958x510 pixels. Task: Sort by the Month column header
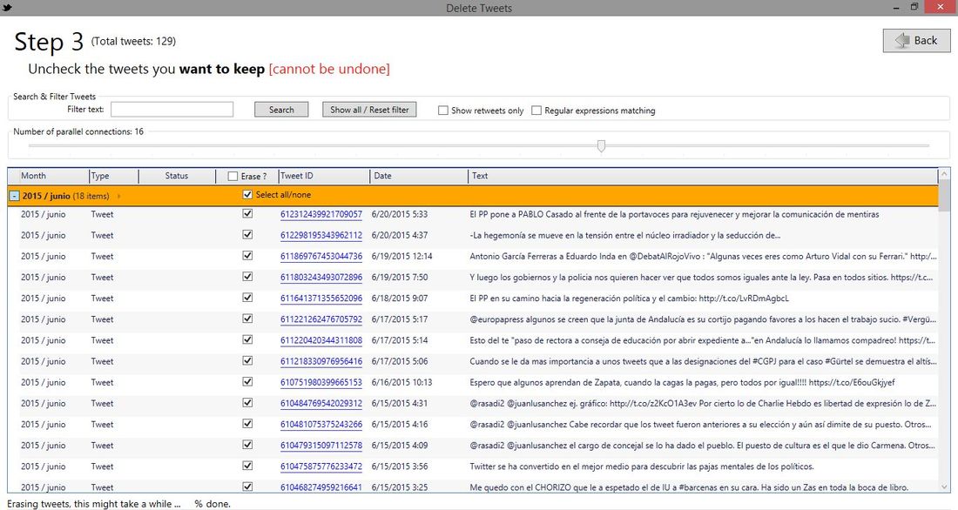click(34, 176)
